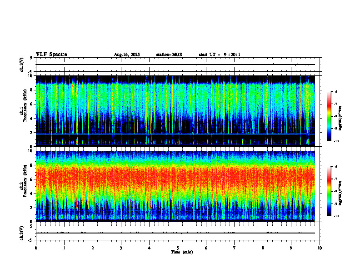Click the ch.1 spectrogram color scale bar
Image resolution: width=360 pixels, height=278 pixels.
329,116
